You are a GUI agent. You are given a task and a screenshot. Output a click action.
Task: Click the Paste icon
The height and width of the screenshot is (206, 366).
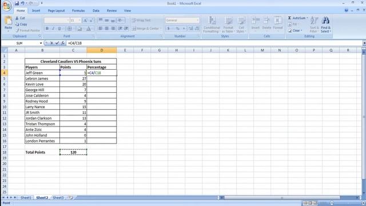pyautogui.click(x=8, y=21)
